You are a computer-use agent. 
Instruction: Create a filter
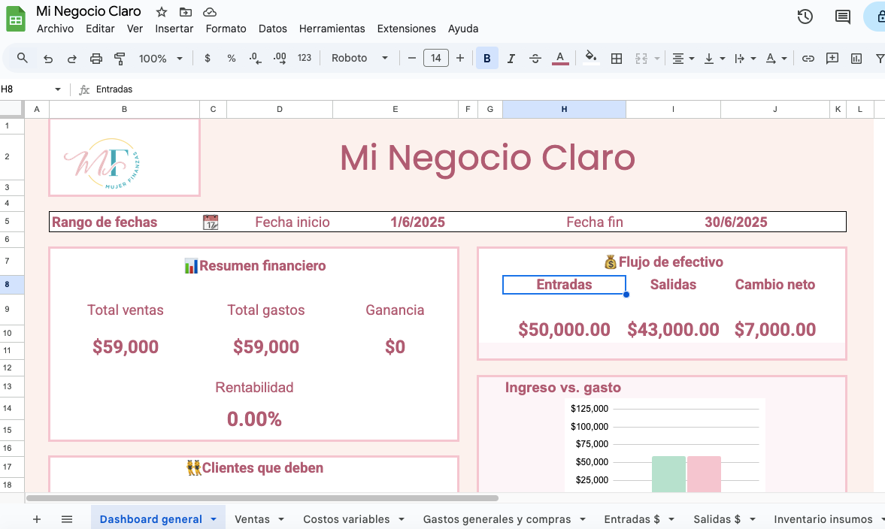coord(880,58)
